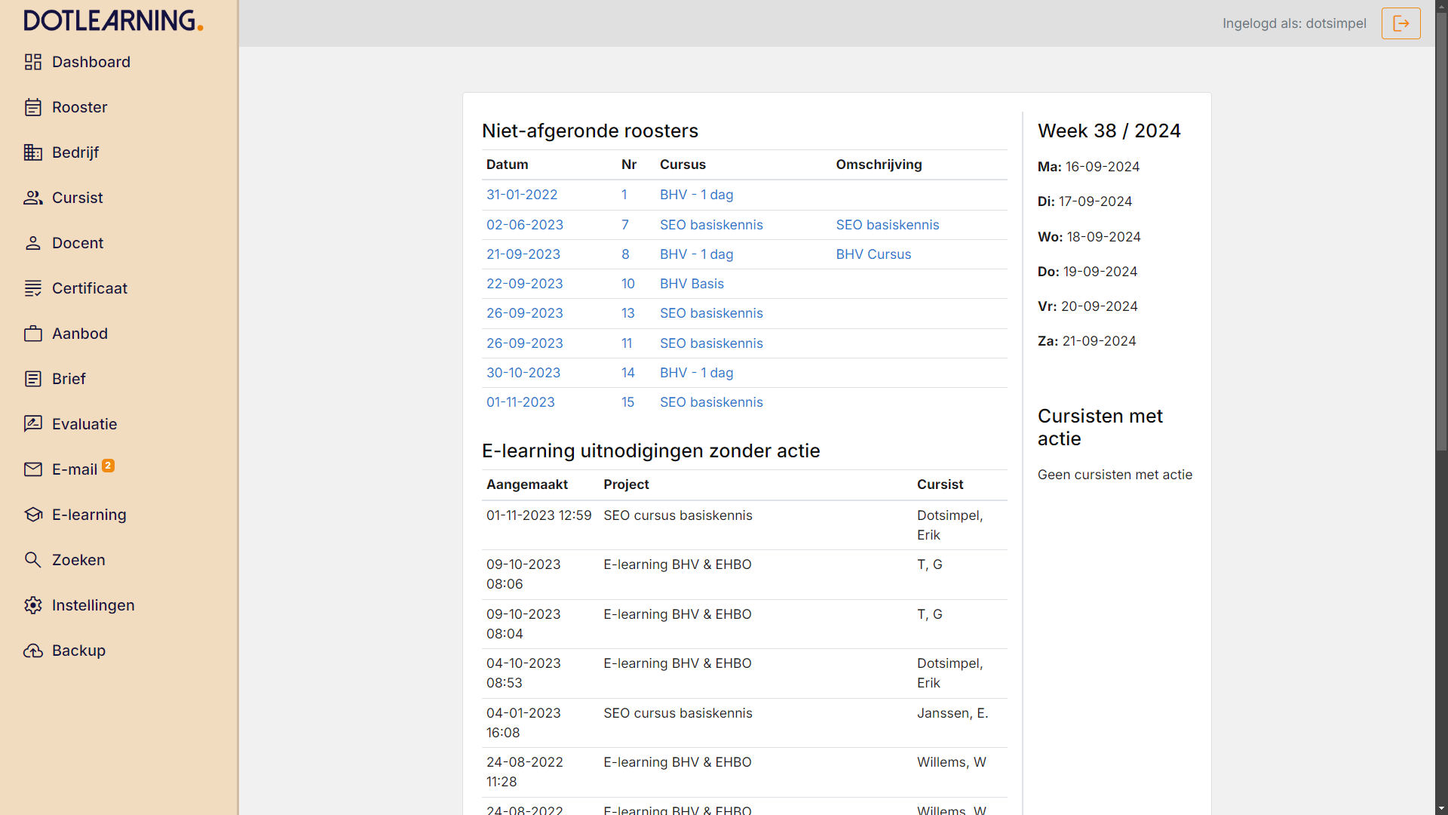Open BHV - 1 dag for roster 1
The width and height of the screenshot is (1448, 815).
point(697,195)
